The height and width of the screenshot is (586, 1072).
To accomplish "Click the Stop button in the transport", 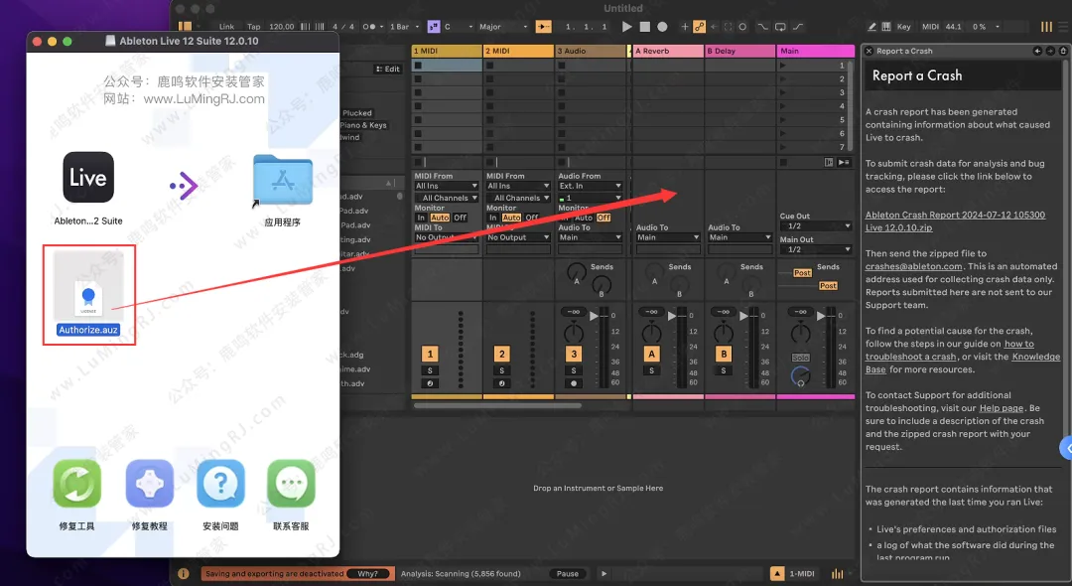I will click(x=644, y=27).
